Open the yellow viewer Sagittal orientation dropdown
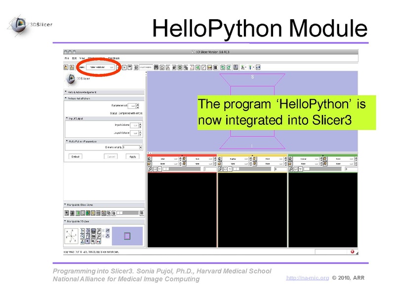Viewport: 395px width, 296px height. coord(236,159)
